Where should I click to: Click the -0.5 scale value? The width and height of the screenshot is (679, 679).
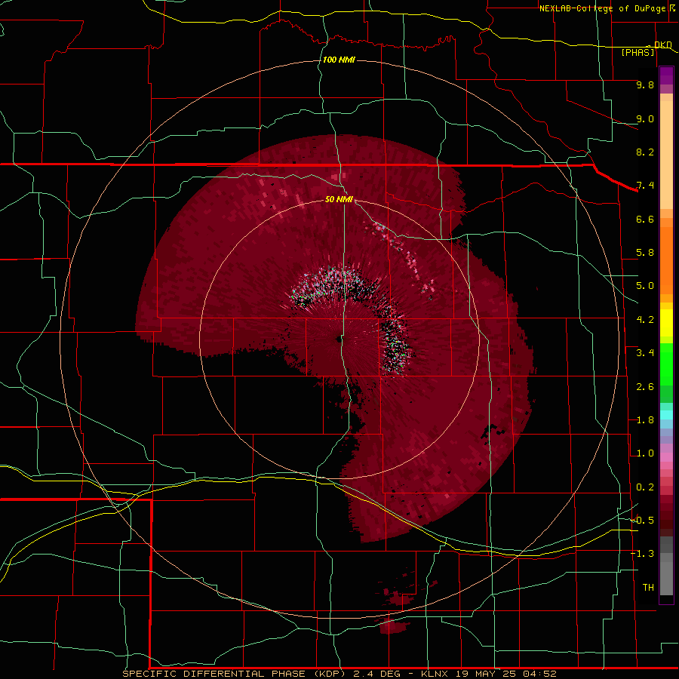click(643, 521)
